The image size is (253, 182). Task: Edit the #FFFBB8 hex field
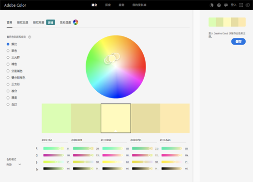[x=114, y=140]
